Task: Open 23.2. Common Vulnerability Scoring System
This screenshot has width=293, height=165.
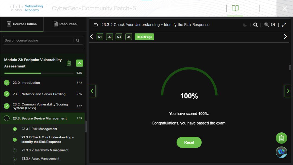Action: [43, 106]
